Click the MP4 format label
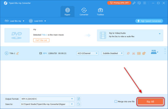The width and height of the screenshot is (168, 109). tap(45, 53)
